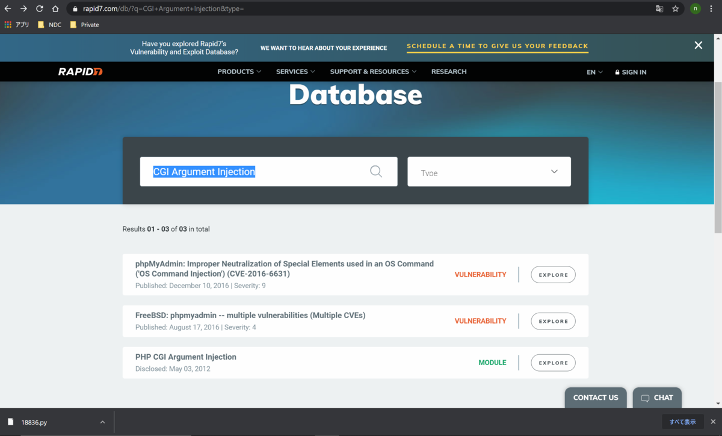The width and height of the screenshot is (722, 436).
Task: Explore the PHP CGI Argument Injection module
Action: pos(553,363)
